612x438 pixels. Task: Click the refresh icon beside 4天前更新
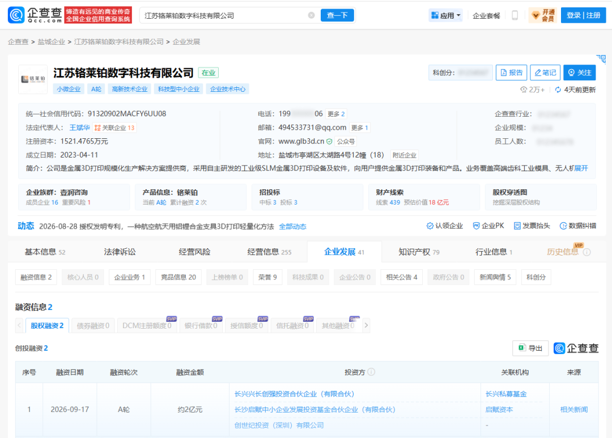[x=558, y=90]
